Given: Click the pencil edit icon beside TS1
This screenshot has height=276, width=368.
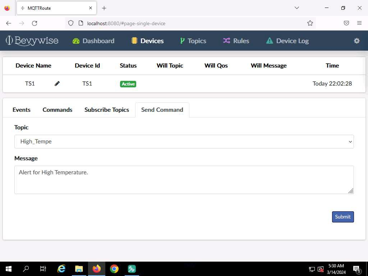Looking at the screenshot, I should [57, 83].
